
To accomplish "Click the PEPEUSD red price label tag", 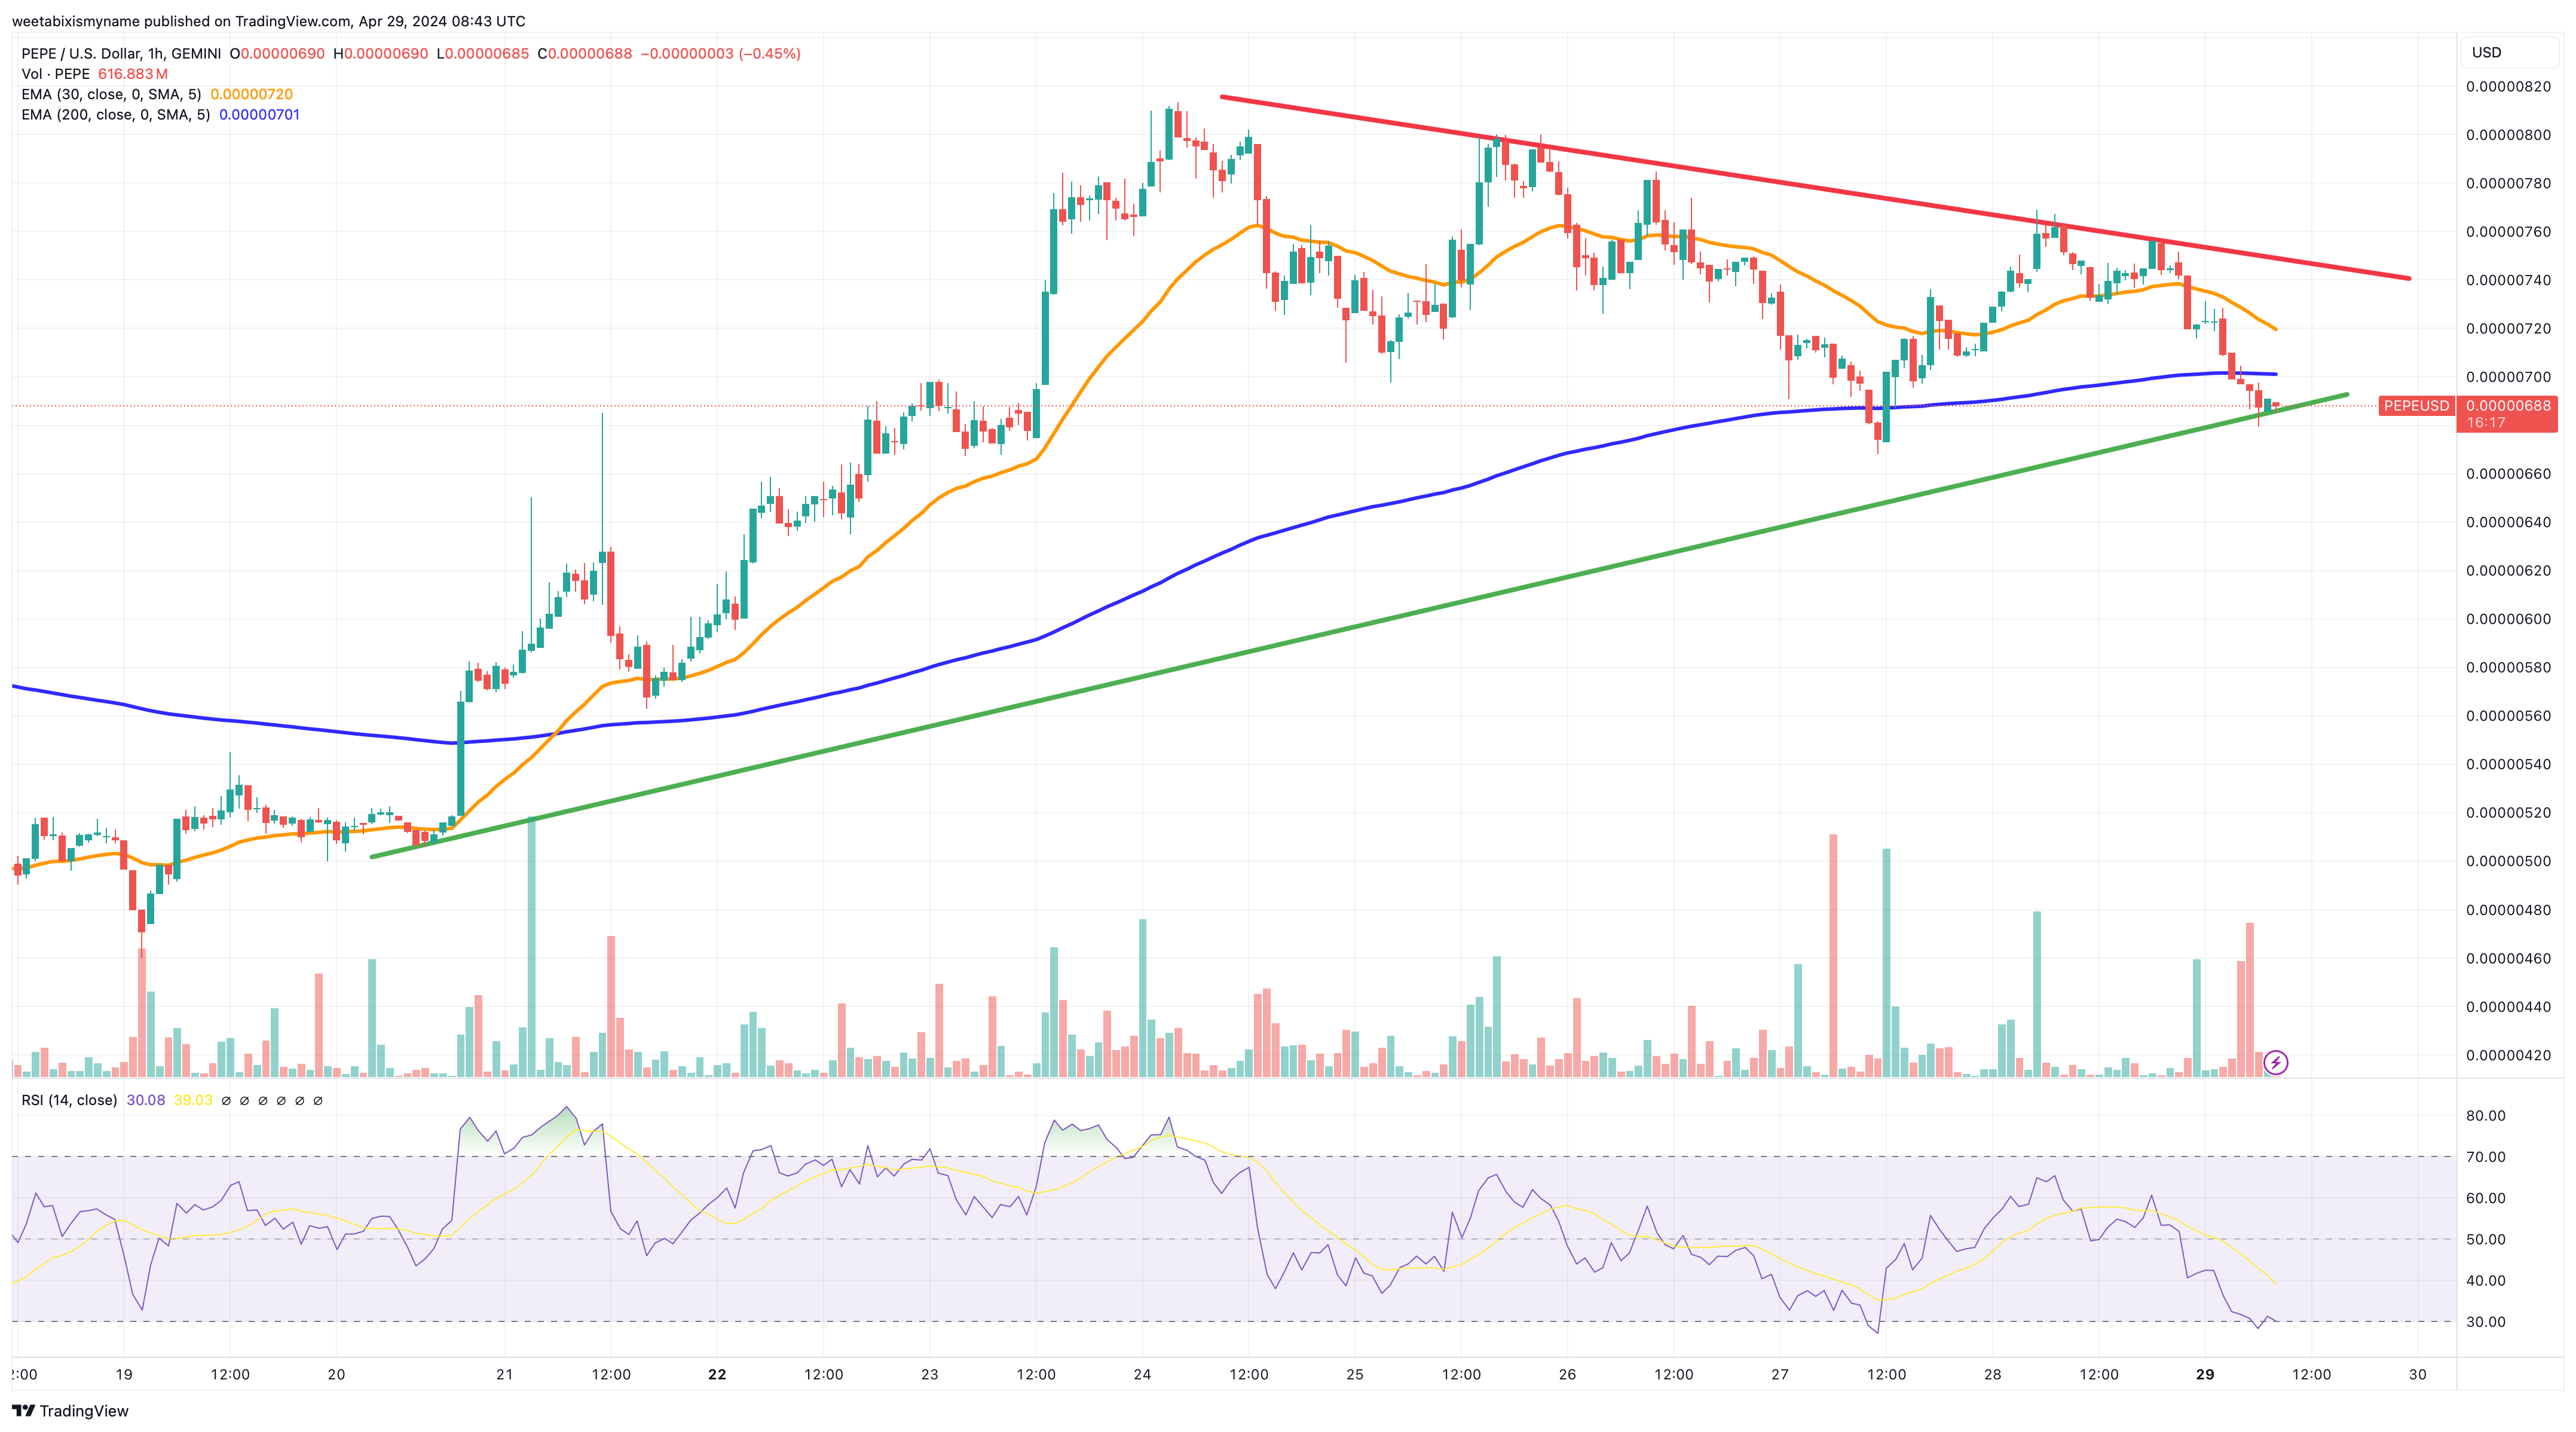I will pyautogui.click(x=2416, y=406).
